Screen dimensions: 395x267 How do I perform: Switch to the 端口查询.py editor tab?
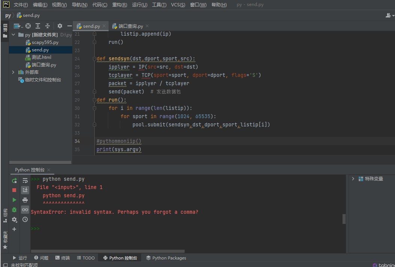pos(130,26)
